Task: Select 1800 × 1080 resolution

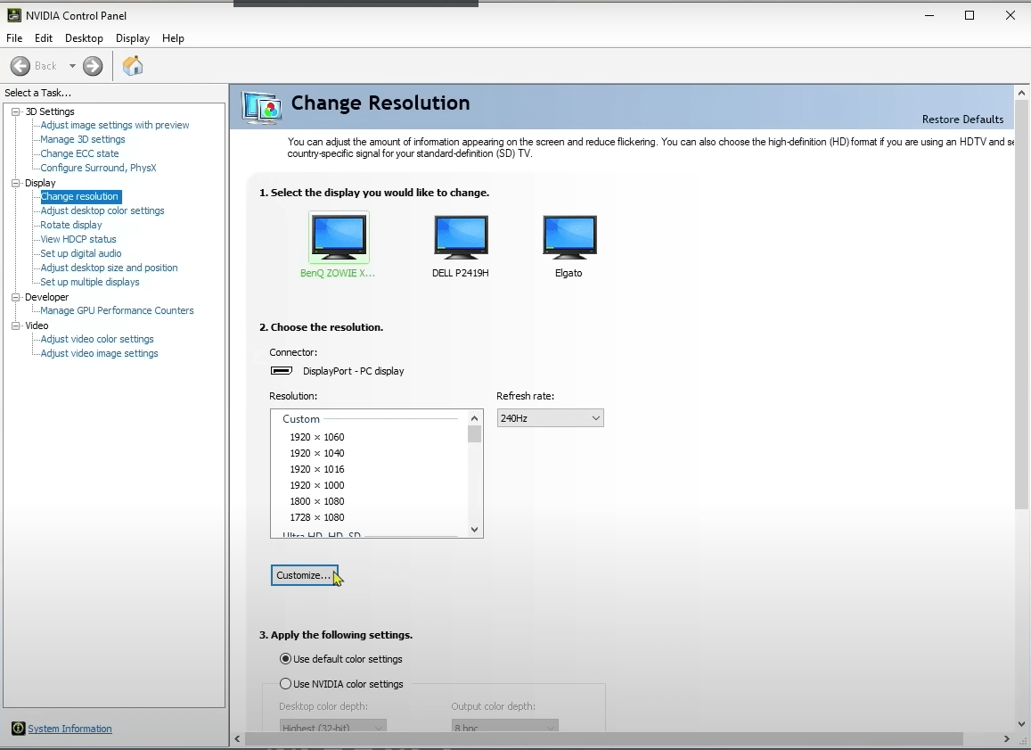Action: (x=317, y=501)
